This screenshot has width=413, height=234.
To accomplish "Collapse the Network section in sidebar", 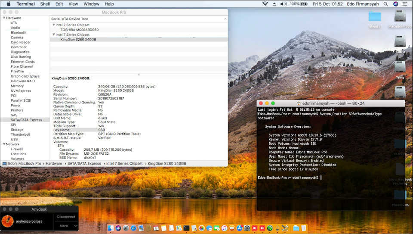I will [4, 144].
